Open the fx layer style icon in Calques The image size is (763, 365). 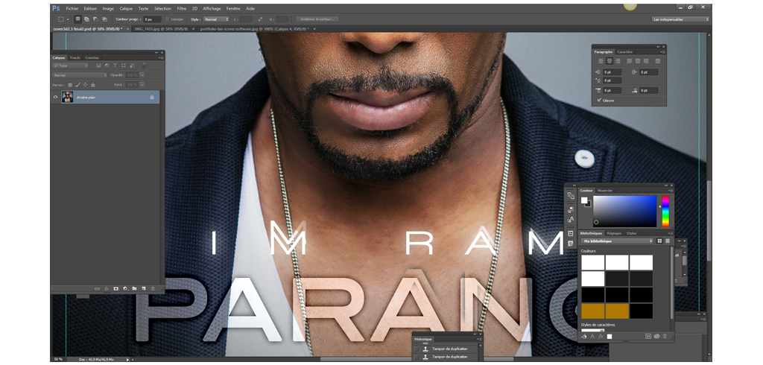107,288
